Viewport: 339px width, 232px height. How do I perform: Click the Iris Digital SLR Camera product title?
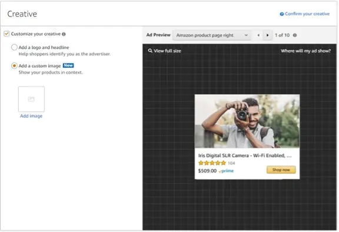[245, 155]
